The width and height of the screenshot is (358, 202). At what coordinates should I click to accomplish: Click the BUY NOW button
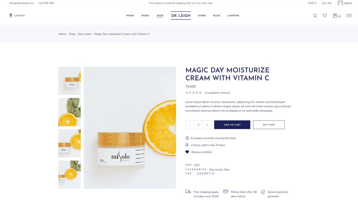(x=269, y=125)
